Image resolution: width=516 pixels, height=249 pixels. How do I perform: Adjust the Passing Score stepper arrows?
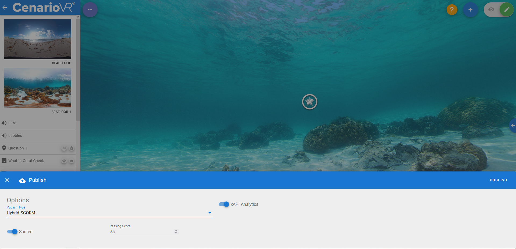click(x=176, y=232)
